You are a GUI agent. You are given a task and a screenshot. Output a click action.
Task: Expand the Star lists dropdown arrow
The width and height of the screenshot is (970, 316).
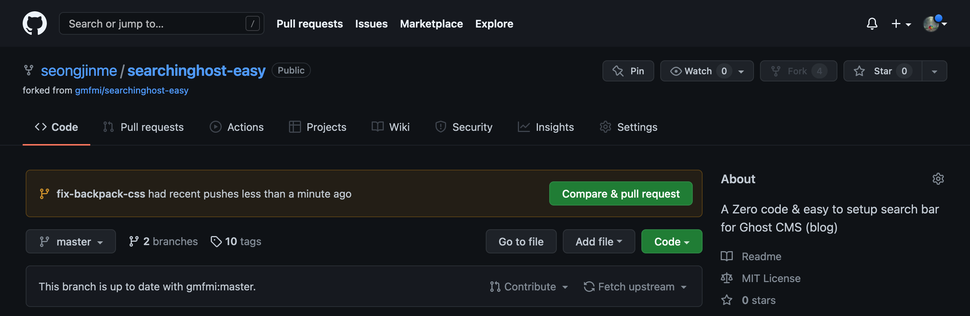tap(934, 71)
